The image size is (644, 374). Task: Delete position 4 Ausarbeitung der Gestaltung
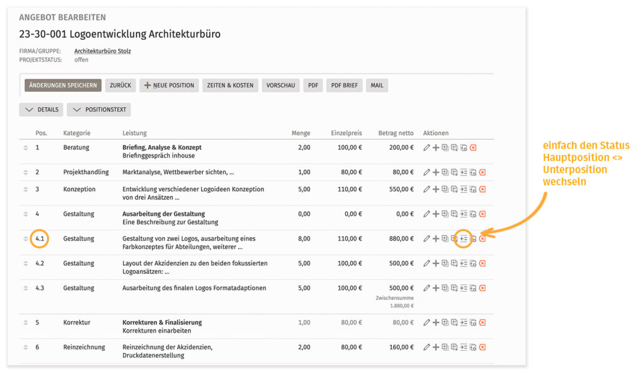tap(482, 214)
